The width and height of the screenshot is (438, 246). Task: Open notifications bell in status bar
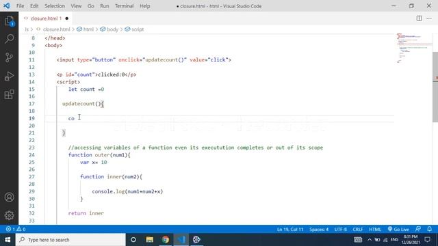pos(429,229)
